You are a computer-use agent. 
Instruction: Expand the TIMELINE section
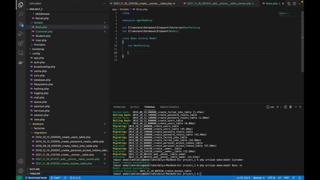click(x=35, y=173)
